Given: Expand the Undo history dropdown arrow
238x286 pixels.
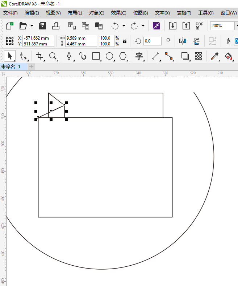Looking at the screenshot, I should (124, 26).
